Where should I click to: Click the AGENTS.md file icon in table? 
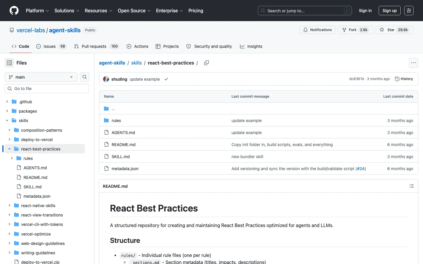coord(106,132)
